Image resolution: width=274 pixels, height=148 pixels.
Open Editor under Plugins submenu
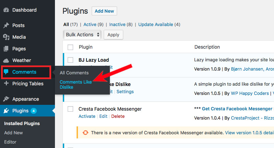tap(10, 142)
